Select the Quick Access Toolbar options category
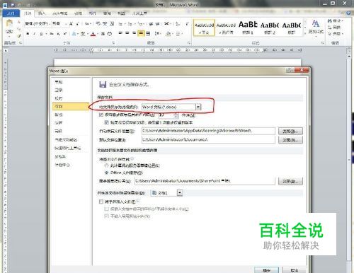Screen dimensions: 354x273 tap(68, 148)
